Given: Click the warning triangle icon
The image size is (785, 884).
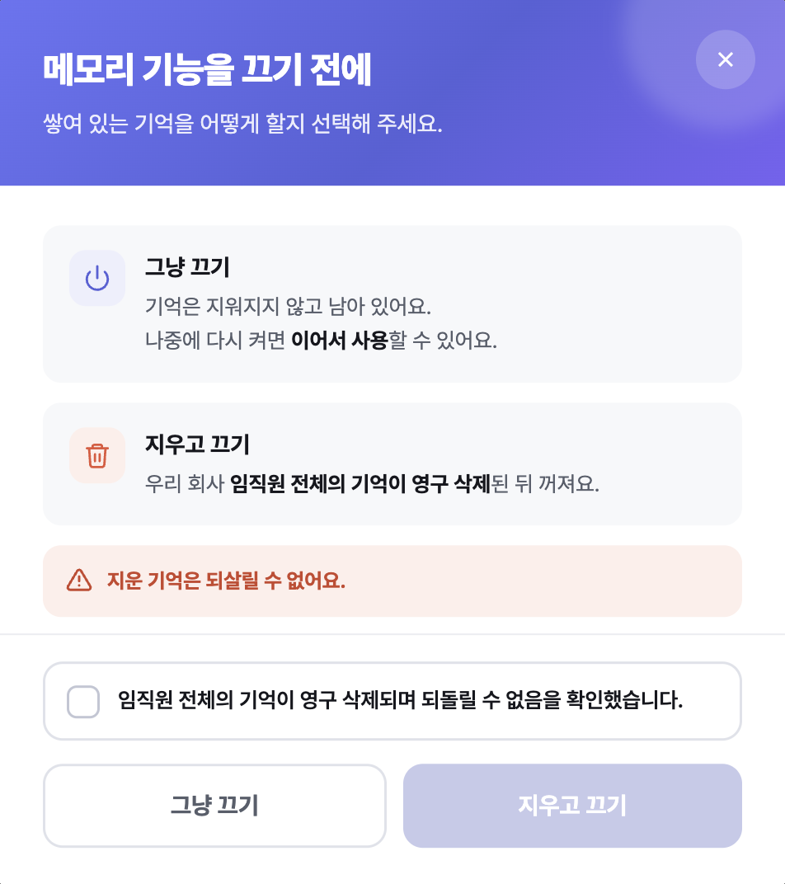Looking at the screenshot, I should tap(79, 581).
